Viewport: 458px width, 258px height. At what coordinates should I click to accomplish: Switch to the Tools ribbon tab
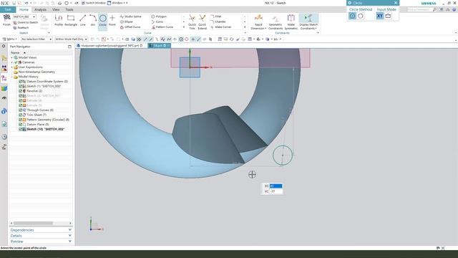(69, 9)
